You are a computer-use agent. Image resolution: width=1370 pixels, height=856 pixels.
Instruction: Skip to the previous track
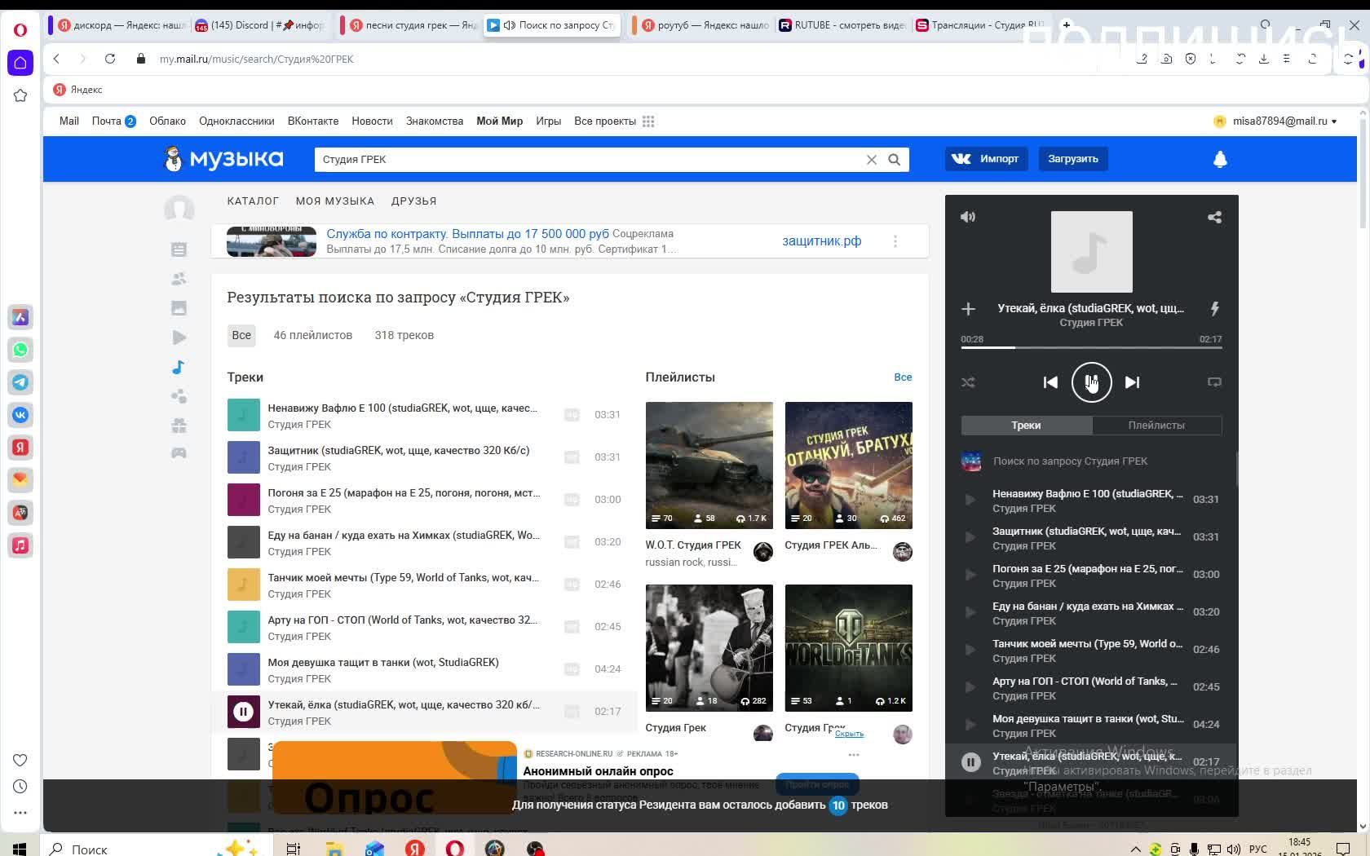tap(1050, 382)
